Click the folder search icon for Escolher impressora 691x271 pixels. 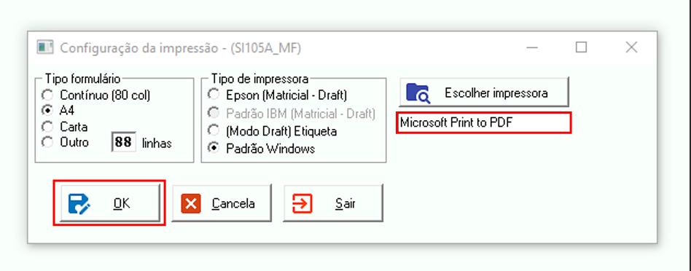pos(418,93)
